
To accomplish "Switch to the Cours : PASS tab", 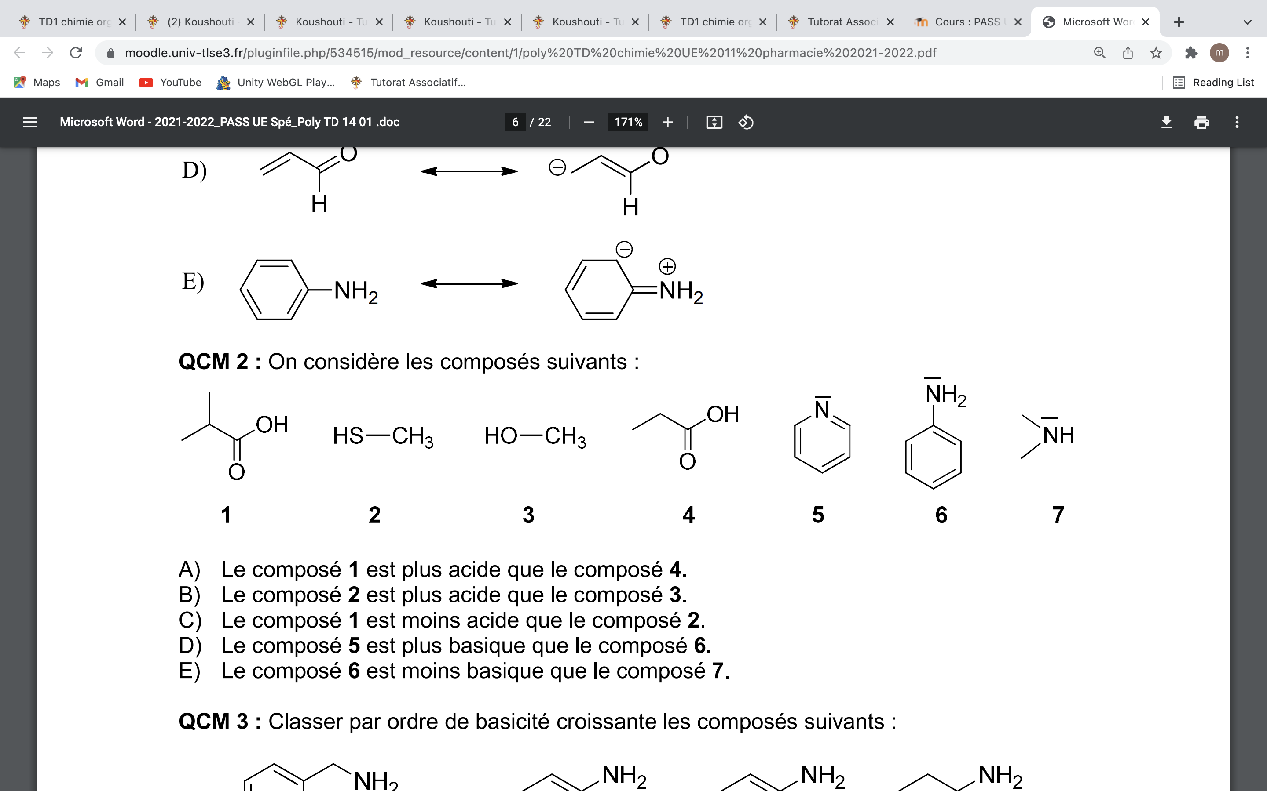I will [967, 22].
